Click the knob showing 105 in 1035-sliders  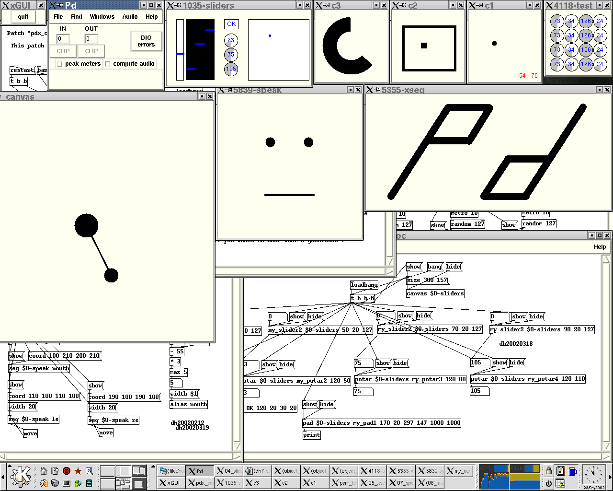pyautogui.click(x=231, y=69)
